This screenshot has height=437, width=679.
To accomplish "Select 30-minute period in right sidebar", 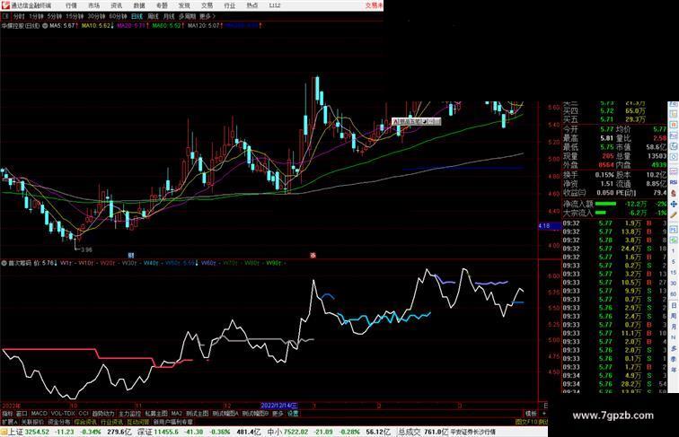I will [x=674, y=284].
